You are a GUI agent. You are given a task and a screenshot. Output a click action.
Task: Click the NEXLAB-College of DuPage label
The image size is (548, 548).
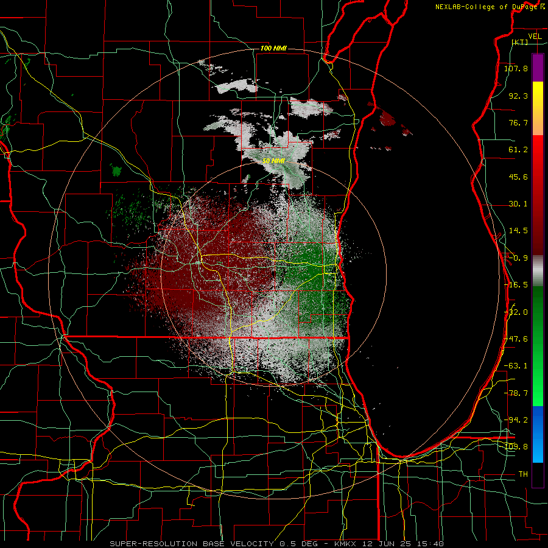click(x=486, y=7)
